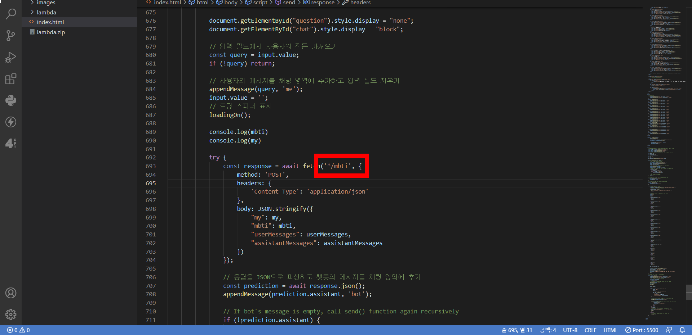
Task: Change UTF-8 file encoding
Action: (x=570, y=330)
